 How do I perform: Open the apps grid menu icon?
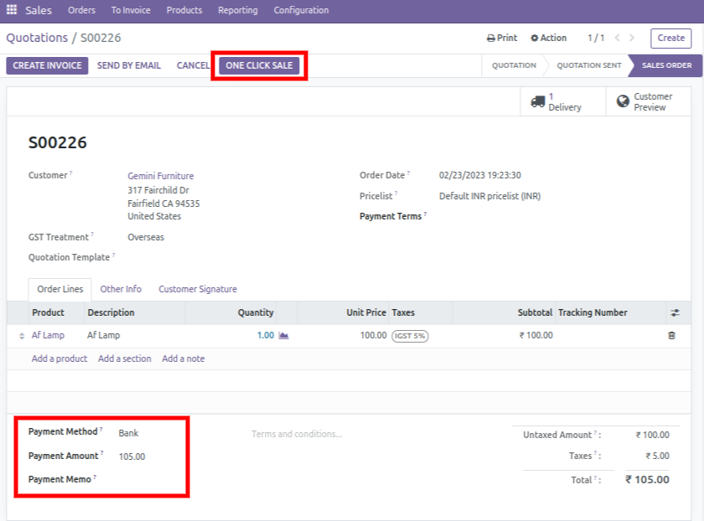12,10
